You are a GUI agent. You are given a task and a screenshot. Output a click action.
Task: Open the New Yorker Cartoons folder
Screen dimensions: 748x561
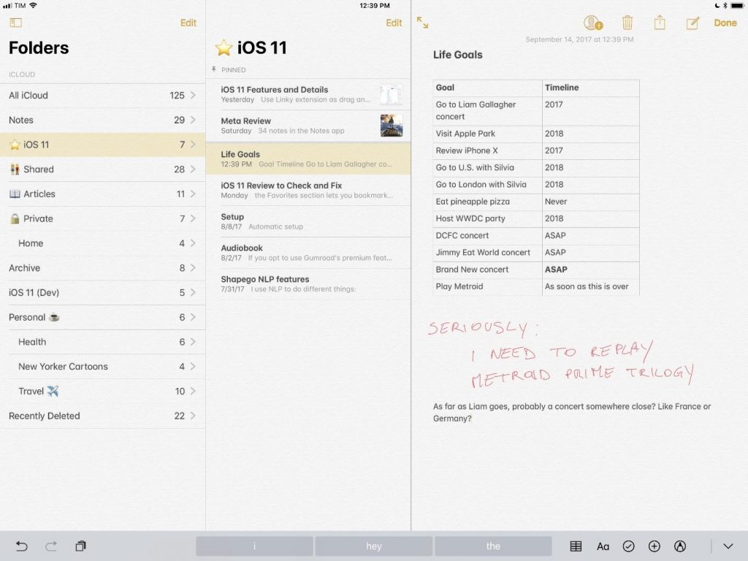pyautogui.click(x=102, y=367)
